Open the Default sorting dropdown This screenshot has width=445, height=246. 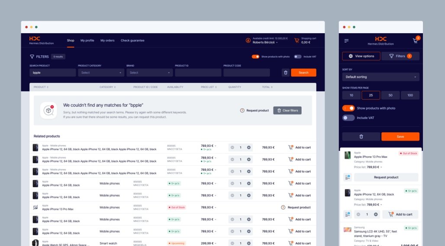click(381, 77)
